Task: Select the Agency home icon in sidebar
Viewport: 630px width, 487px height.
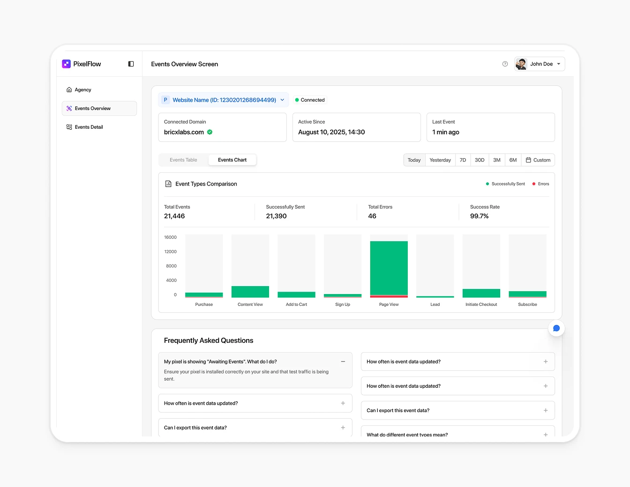Action: (69, 89)
